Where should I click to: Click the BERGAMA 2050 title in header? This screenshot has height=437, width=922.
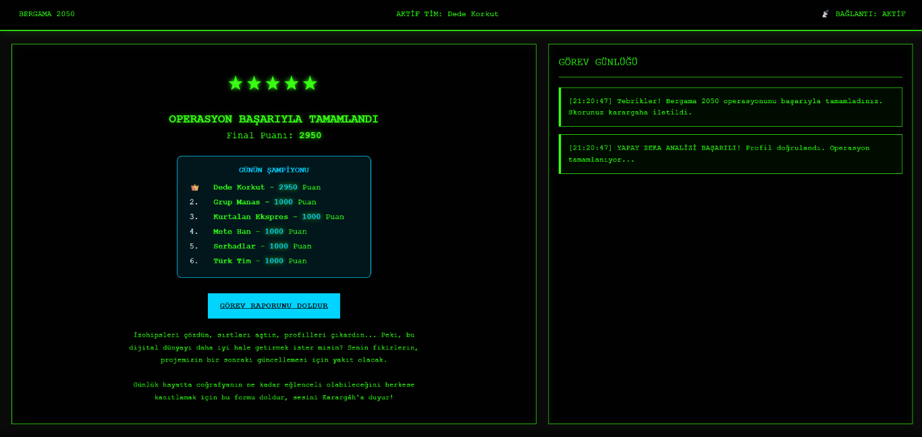(47, 14)
